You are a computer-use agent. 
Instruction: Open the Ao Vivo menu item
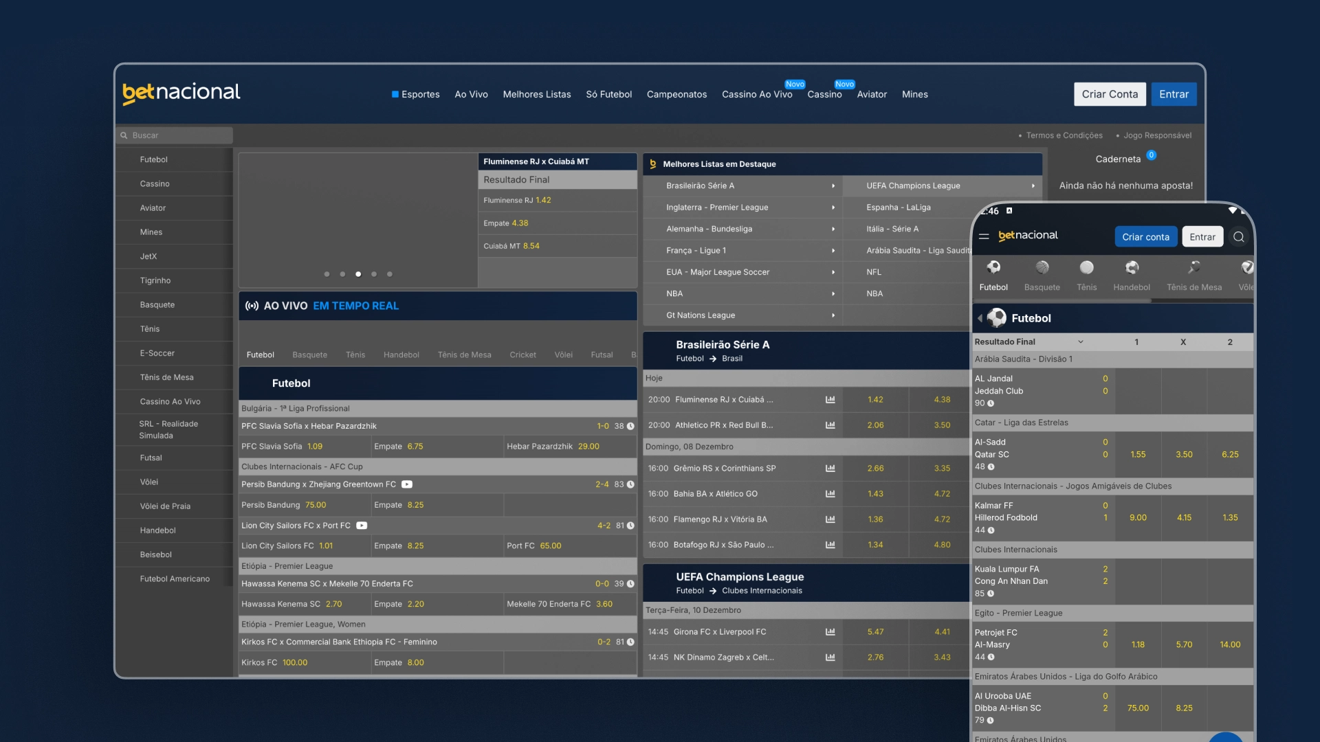[471, 95]
